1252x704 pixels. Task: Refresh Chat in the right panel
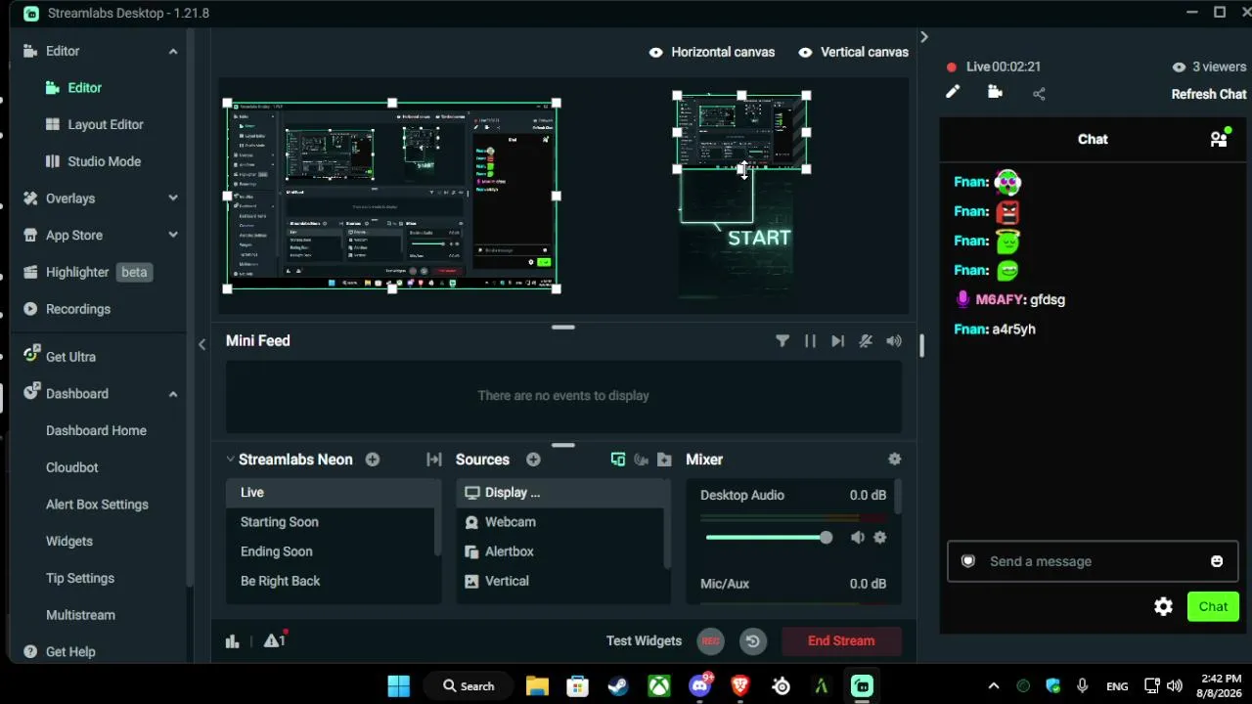(1209, 94)
